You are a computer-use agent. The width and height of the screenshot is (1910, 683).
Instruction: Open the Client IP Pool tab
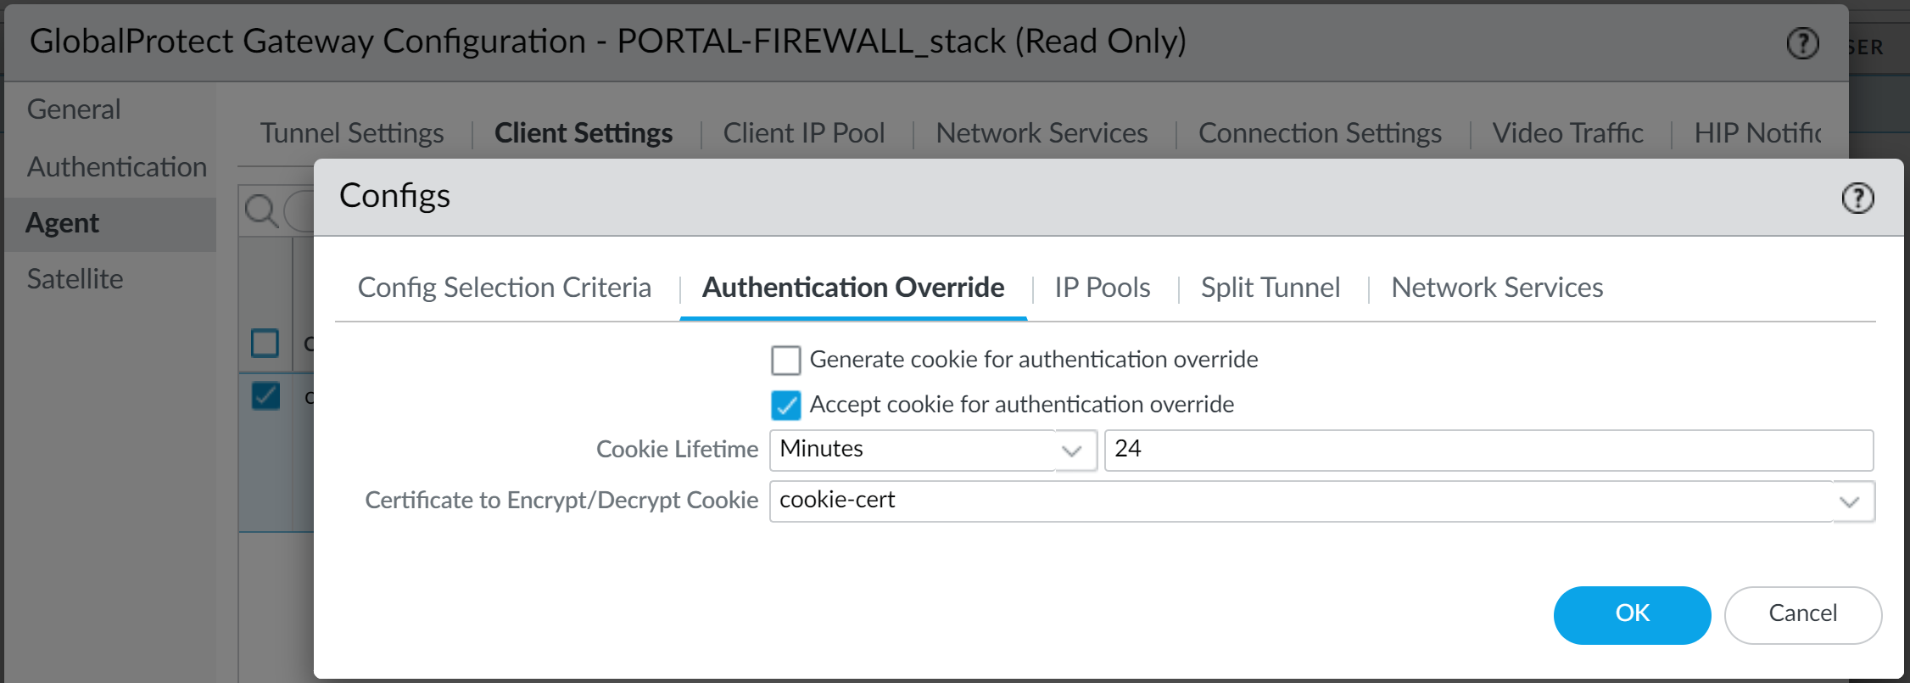click(802, 132)
